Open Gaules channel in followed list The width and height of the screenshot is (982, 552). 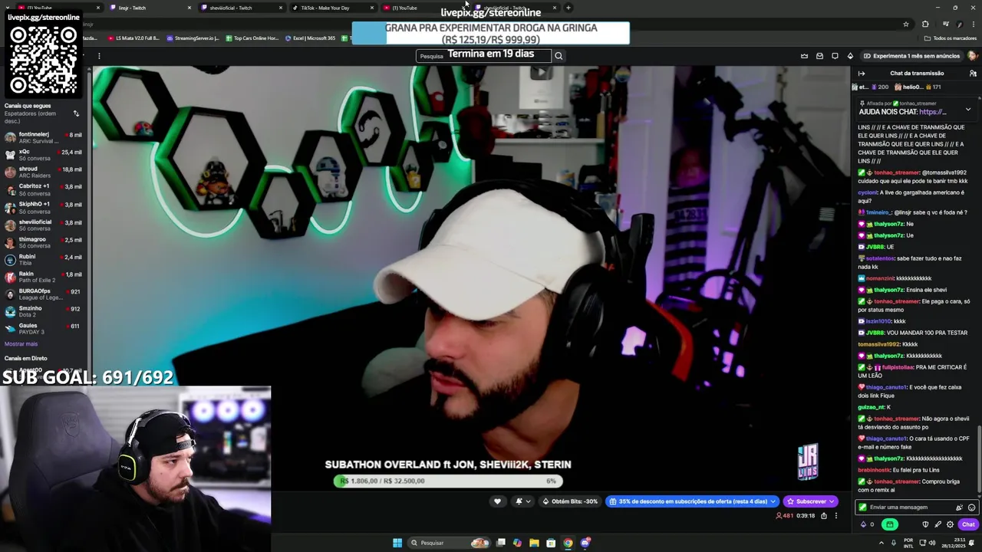[43, 328]
